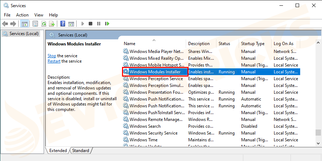
Task: Click the Refresh toolbar icon
Action: click(44, 24)
